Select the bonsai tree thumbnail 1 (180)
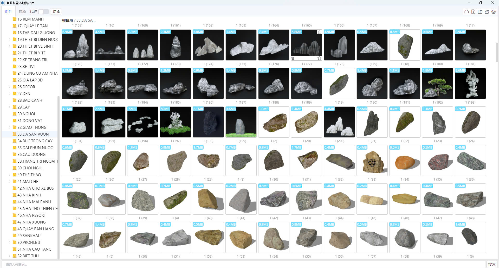Screen dimensions: 499x268 [437, 84]
